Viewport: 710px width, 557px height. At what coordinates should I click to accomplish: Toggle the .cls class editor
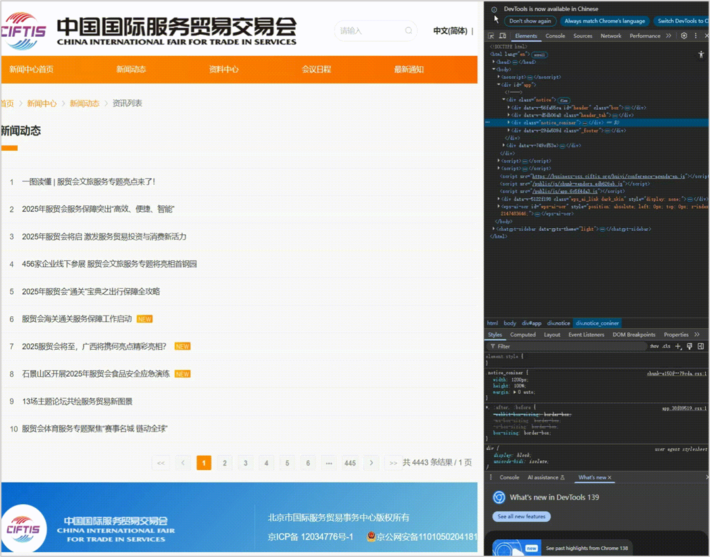click(x=666, y=346)
